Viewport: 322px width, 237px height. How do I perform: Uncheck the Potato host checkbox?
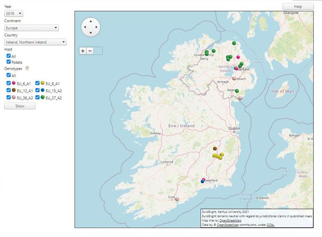pyautogui.click(x=9, y=62)
